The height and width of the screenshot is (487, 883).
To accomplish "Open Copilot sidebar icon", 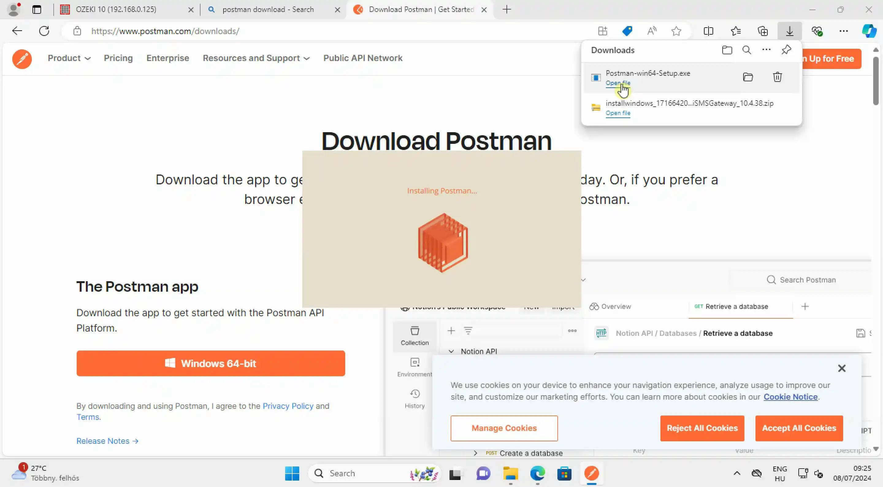I will click(x=869, y=31).
